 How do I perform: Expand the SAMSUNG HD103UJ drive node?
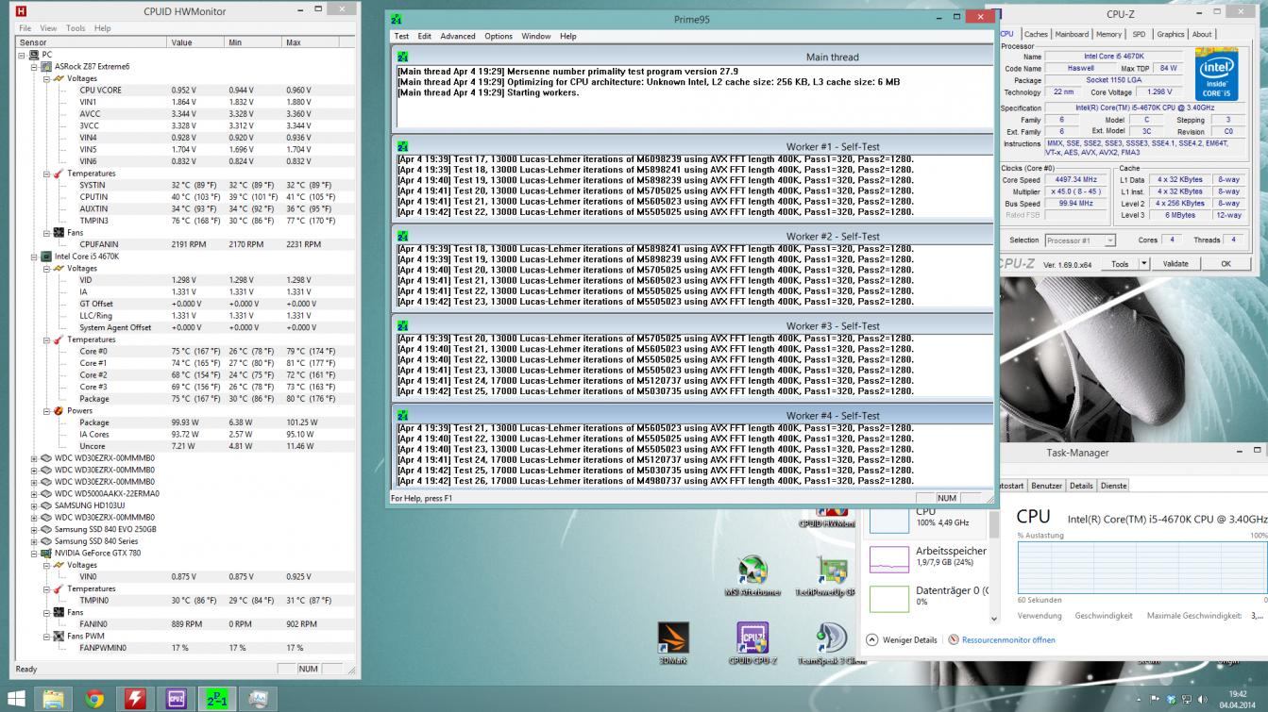[x=34, y=505]
